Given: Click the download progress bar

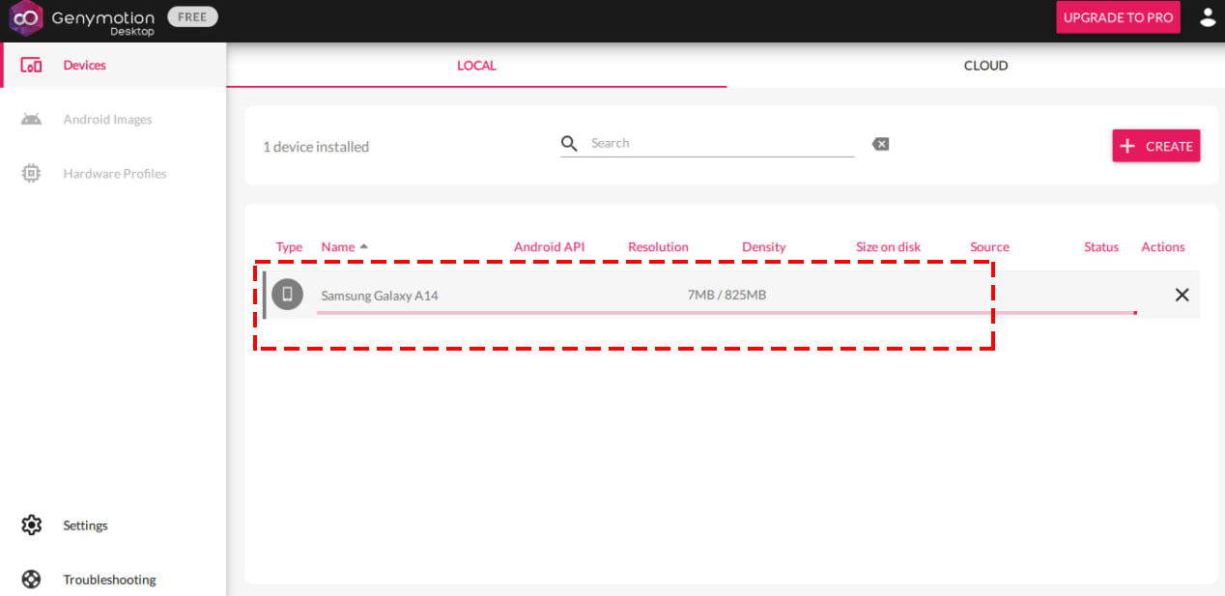Looking at the screenshot, I should 725,313.
